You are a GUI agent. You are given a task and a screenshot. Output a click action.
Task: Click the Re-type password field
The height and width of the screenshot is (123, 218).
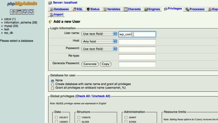coord(137,57)
